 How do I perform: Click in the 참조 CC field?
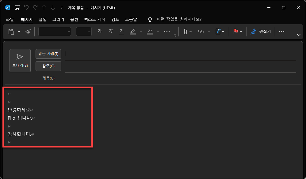pyautogui.click(x=181, y=66)
